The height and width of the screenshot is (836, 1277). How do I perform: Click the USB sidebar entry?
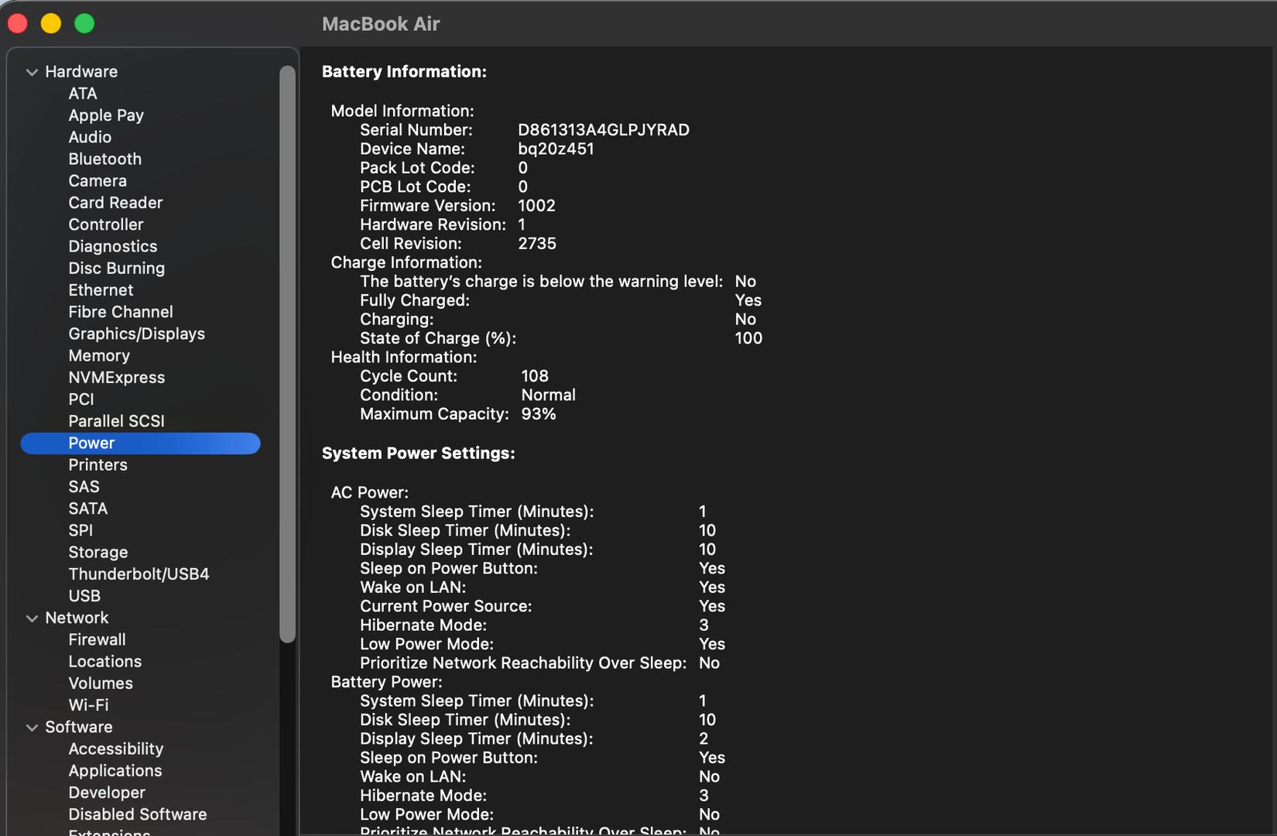(x=84, y=595)
